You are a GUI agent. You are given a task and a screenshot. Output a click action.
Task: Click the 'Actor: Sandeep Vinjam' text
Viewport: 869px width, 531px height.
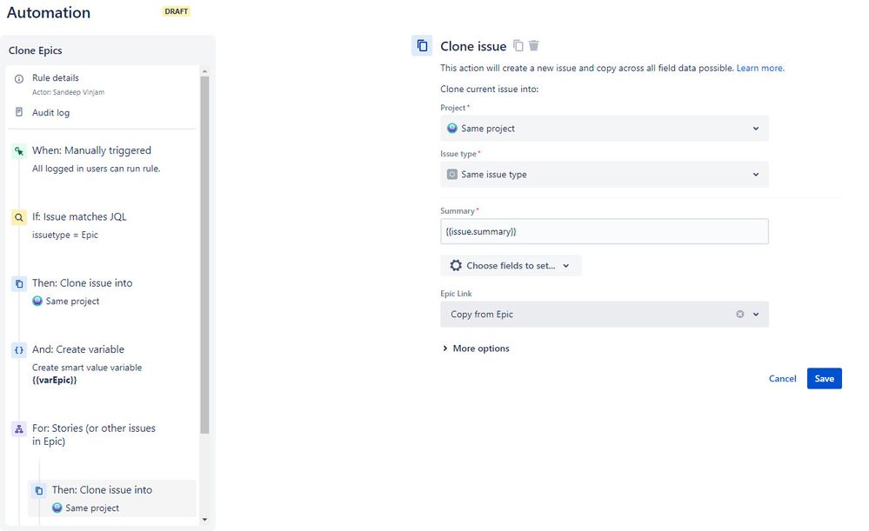(68, 92)
